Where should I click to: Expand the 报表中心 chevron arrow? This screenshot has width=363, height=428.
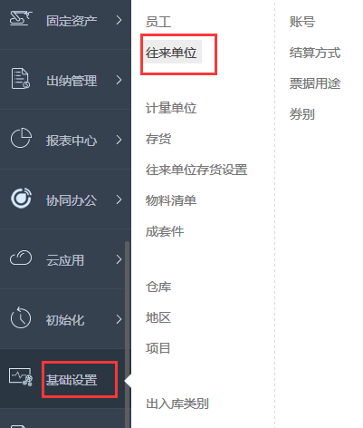119,140
